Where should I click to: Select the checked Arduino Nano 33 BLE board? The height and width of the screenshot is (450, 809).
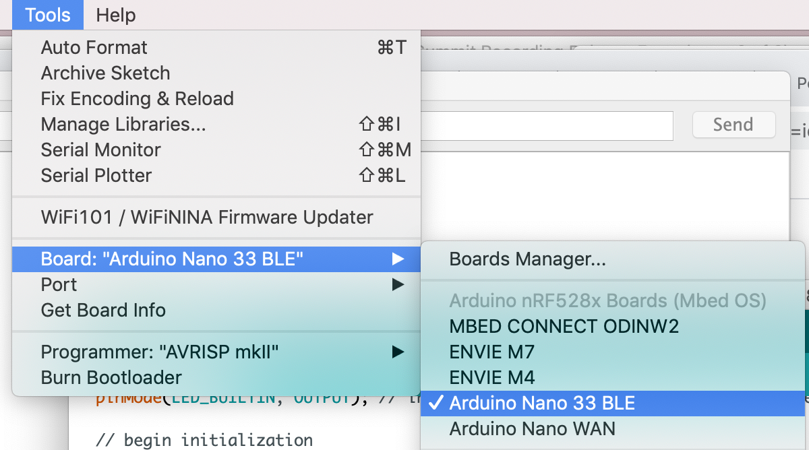coord(543,404)
